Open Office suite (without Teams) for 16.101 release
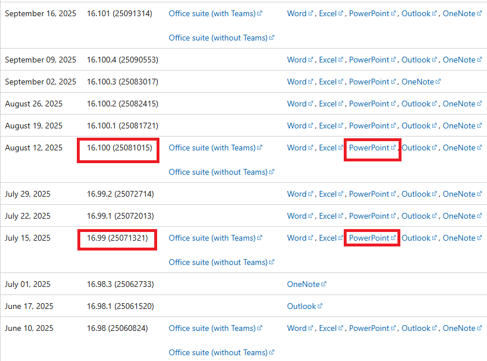Image resolution: width=487 pixels, height=361 pixels. (x=221, y=38)
